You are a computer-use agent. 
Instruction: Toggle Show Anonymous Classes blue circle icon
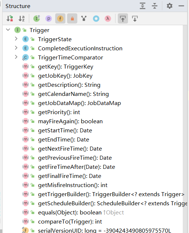(96, 19)
